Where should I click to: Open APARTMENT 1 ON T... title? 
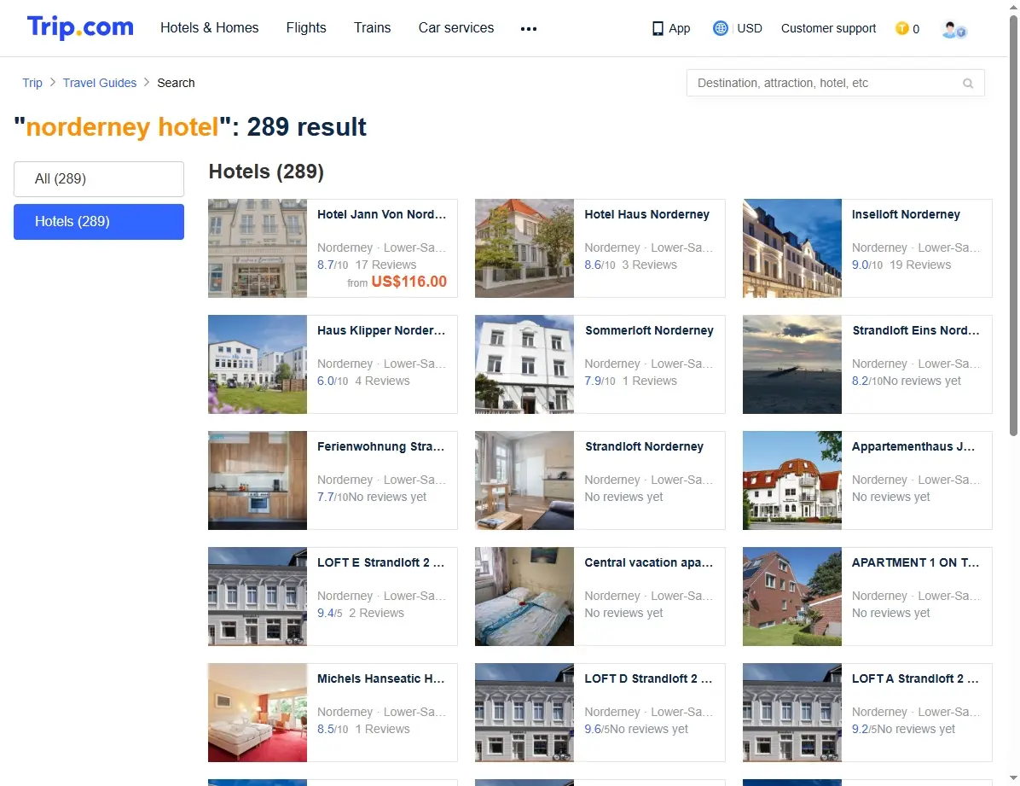click(x=915, y=562)
